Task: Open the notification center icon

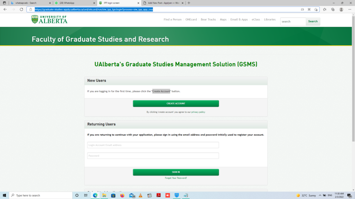Action: pyautogui.click(x=349, y=196)
